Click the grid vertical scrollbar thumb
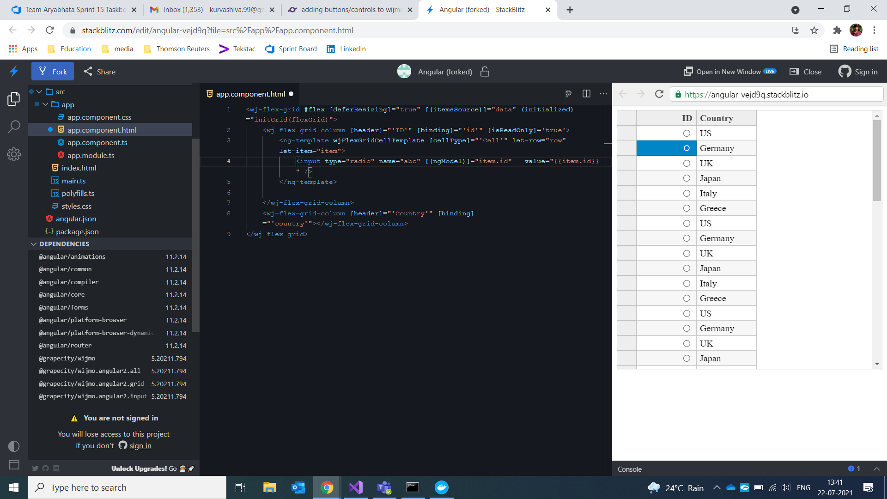The height and width of the screenshot is (499, 887). [877, 161]
